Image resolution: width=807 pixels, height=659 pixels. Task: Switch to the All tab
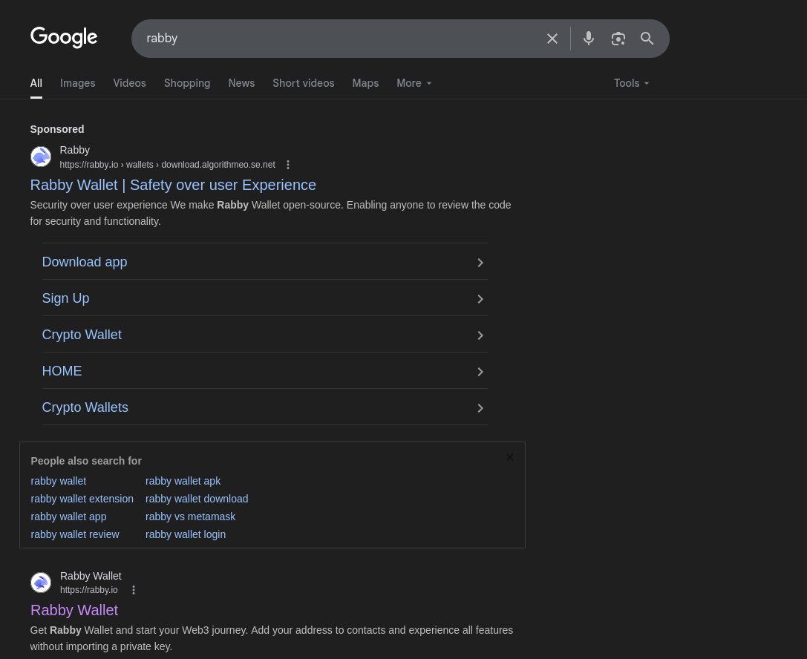pyautogui.click(x=36, y=83)
